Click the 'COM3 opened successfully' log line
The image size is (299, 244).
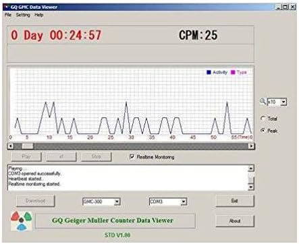[x=34, y=174]
